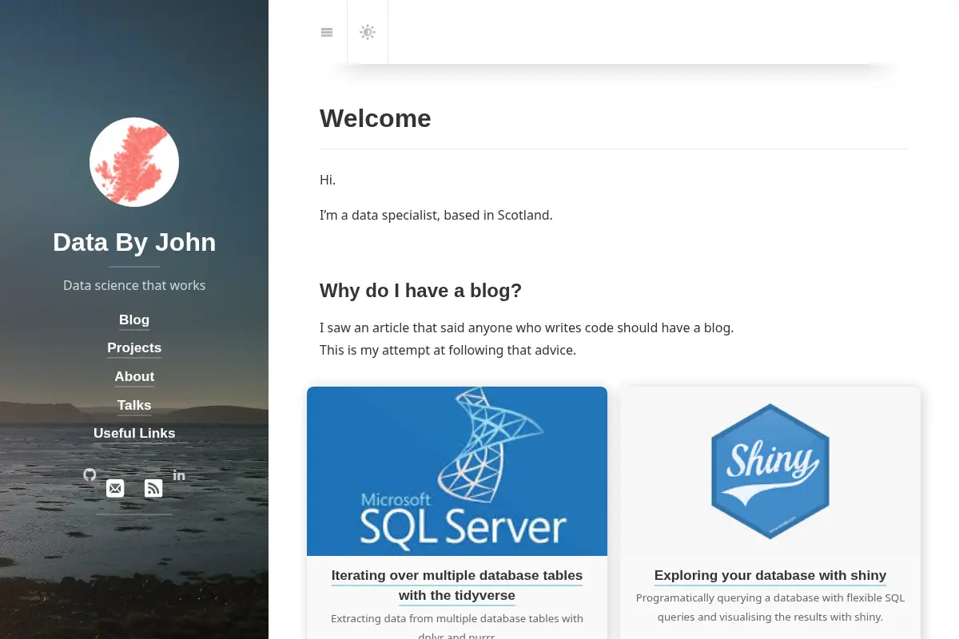Visit the LinkedIn profile icon
The width and height of the screenshot is (959, 639).
(x=179, y=475)
